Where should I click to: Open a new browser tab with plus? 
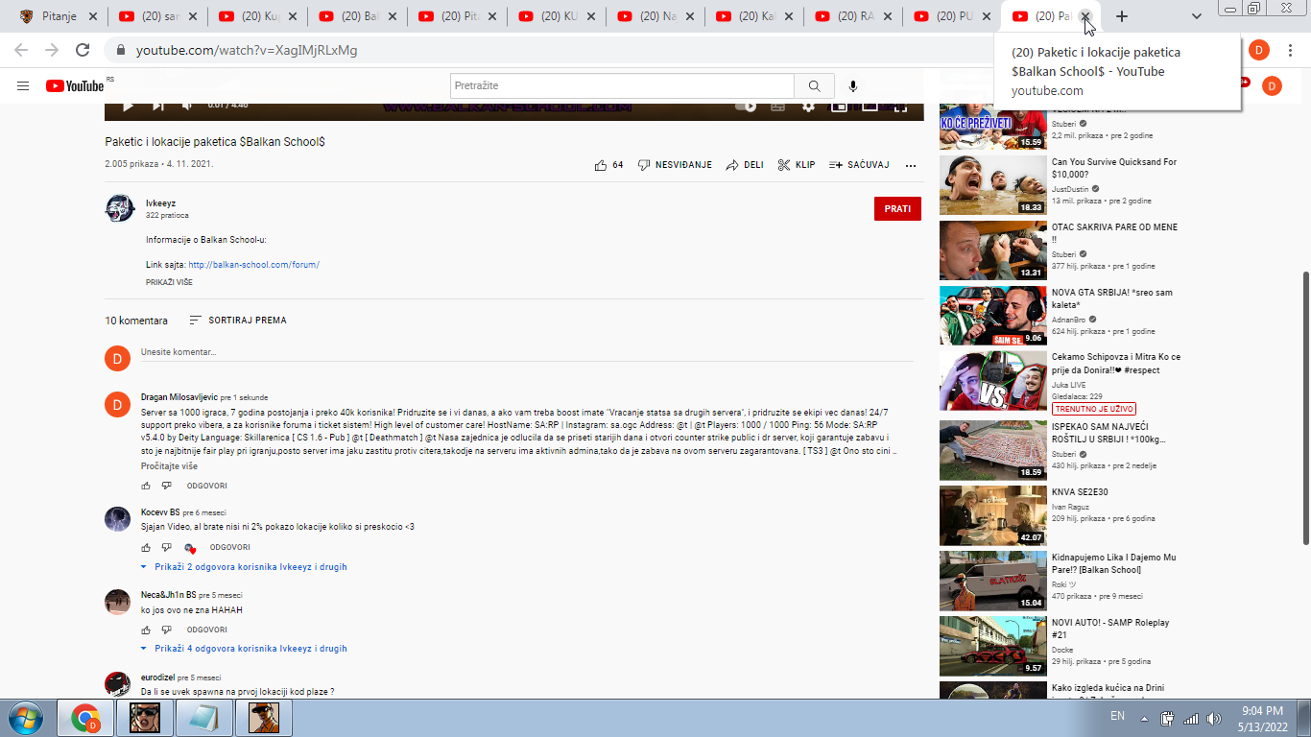click(1122, 16)
